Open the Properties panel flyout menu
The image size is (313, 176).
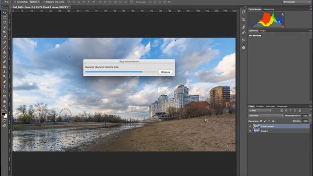tap(311, 31)
